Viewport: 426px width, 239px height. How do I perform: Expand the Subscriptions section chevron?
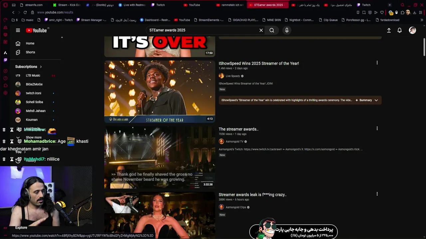41,67
